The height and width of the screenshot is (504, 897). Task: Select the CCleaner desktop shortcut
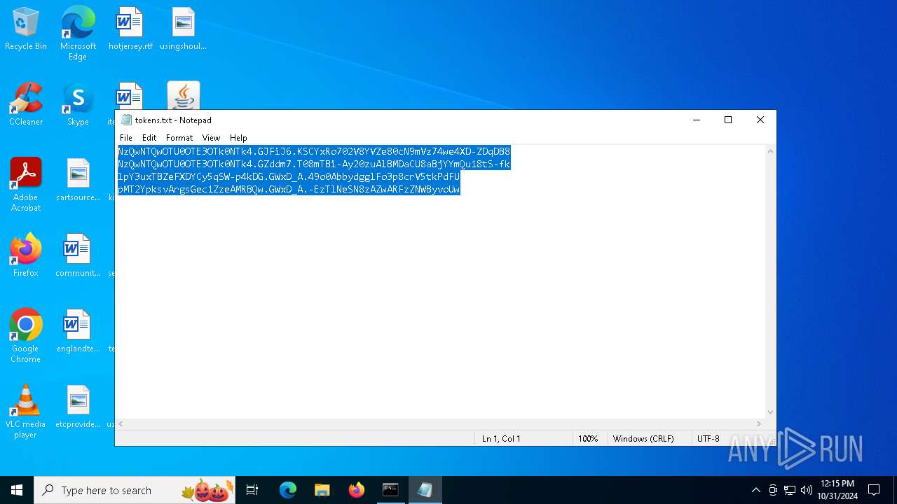(x=26, y=105)
